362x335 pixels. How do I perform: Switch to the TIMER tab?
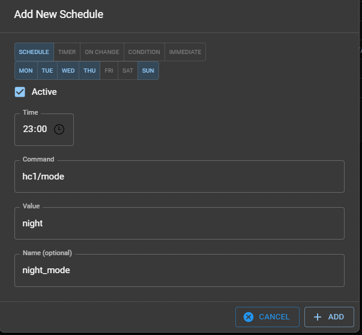pos(67,52)
